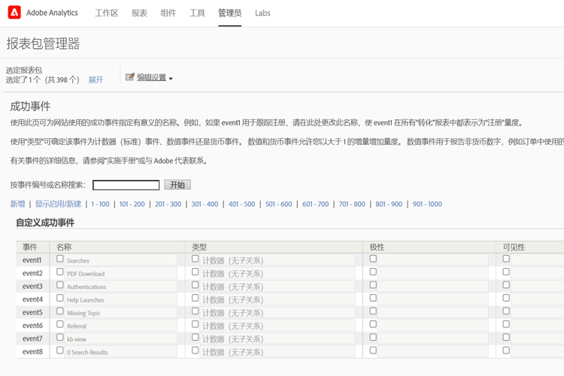Open the type dropdown for event5

pos(277,313)
